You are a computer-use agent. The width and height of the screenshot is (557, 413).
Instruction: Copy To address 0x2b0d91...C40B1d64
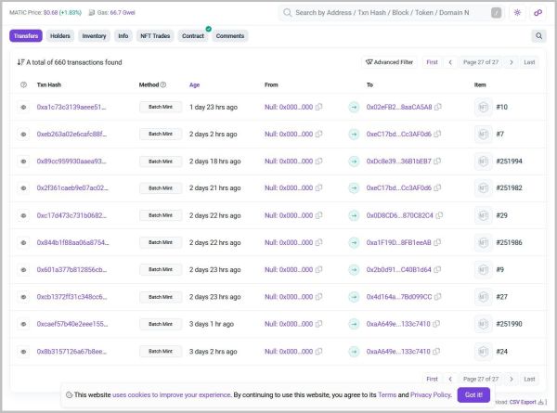tap(437, 270)
